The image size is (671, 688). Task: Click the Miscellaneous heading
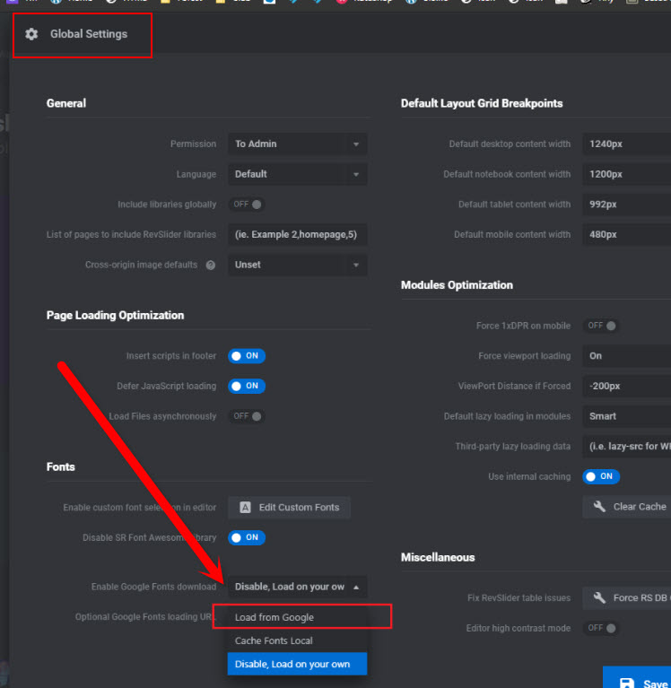click(438, 557)
